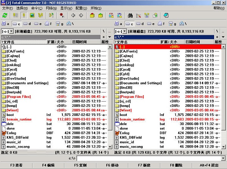Viewport: 227px width, 169px height.
Task: Open the 配置(O) menu
Action: pyautogui.click(x=81, y=8)
